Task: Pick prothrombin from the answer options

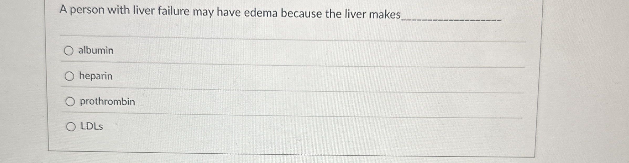Action: pyautogui.click(x=70, y=101)
